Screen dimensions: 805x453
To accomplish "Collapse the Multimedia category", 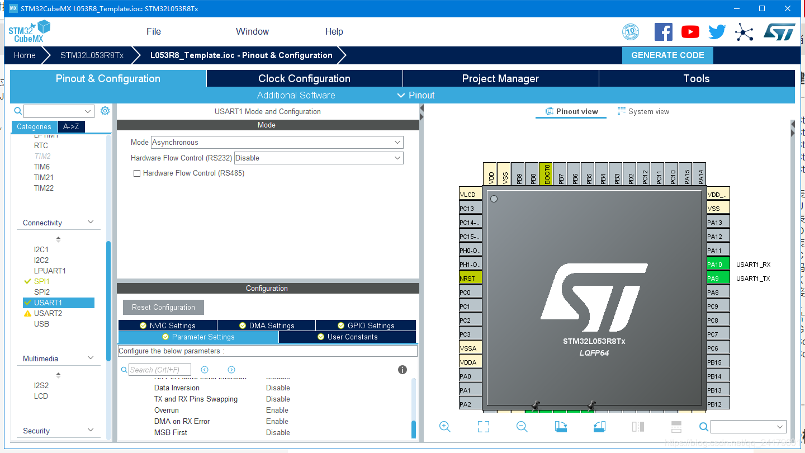I will coord(91,358).
